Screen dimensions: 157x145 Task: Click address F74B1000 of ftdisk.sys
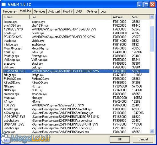(120, 52)
